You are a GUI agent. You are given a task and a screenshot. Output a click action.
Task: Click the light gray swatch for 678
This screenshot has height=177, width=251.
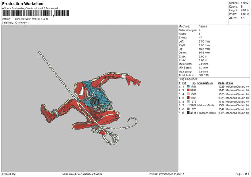189,101
